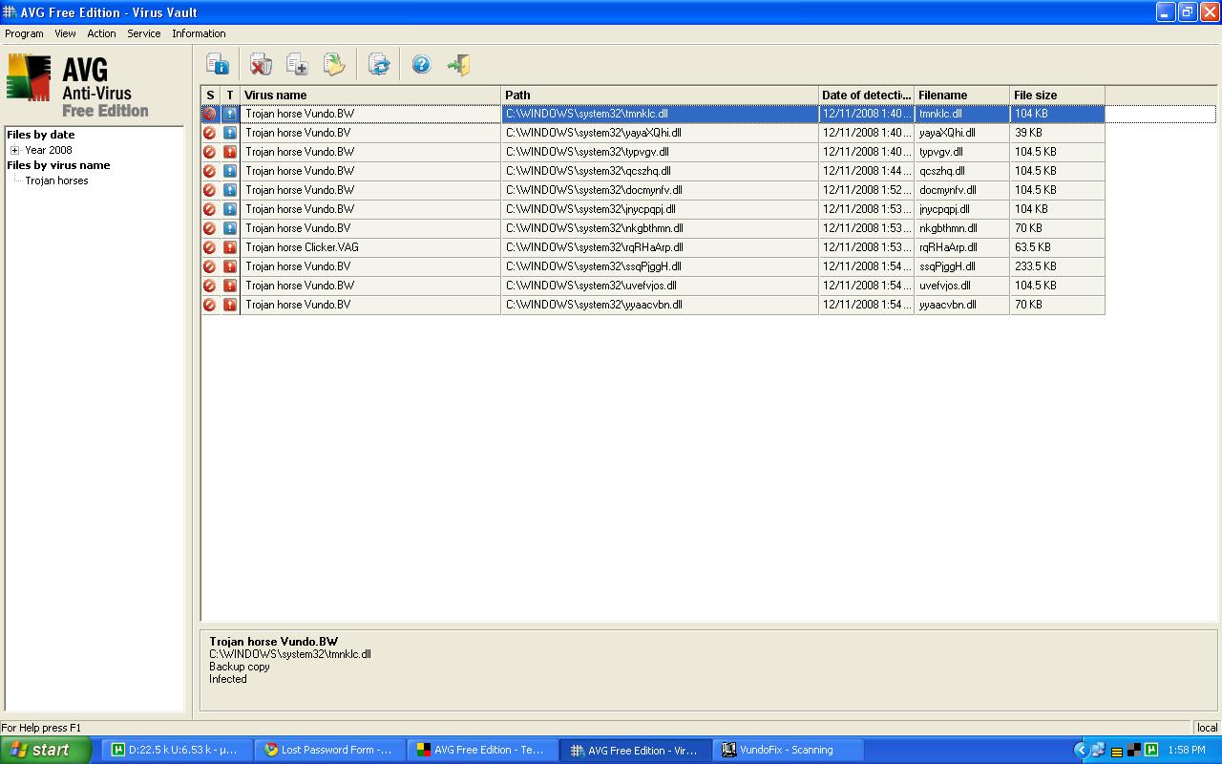Click filename docmynfv.dll in the list

[x=948, y=190]
